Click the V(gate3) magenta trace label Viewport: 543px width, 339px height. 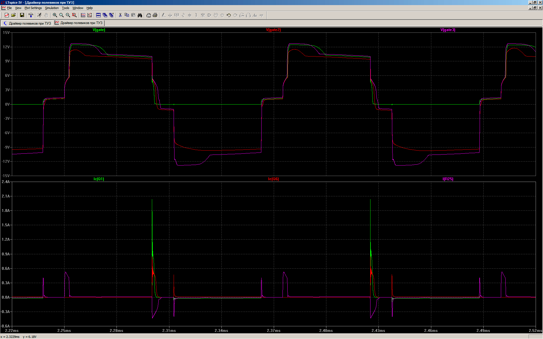click(448, 30)
